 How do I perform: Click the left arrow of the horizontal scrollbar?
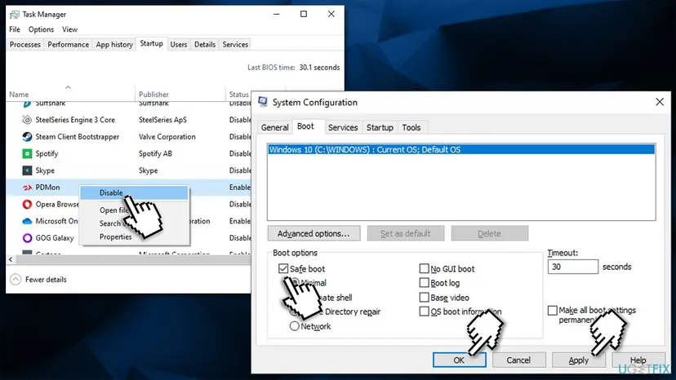pos(11,259)
